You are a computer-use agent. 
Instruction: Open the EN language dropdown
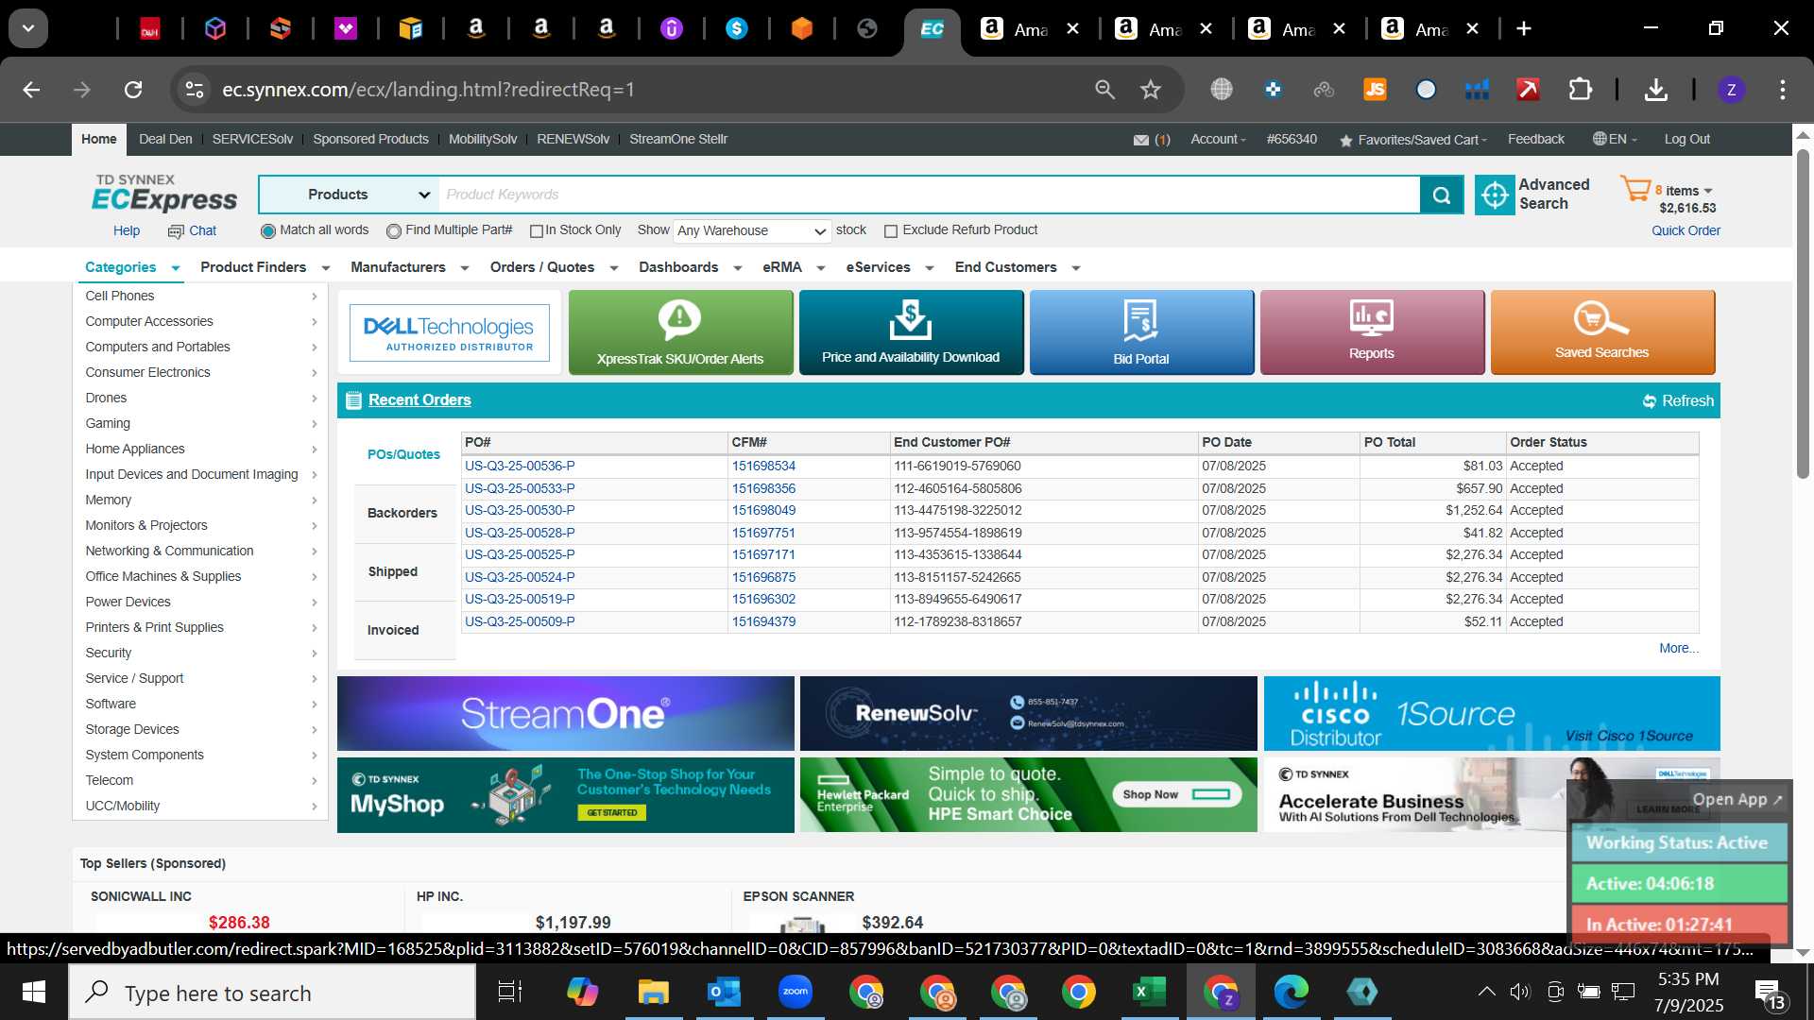1615,139
